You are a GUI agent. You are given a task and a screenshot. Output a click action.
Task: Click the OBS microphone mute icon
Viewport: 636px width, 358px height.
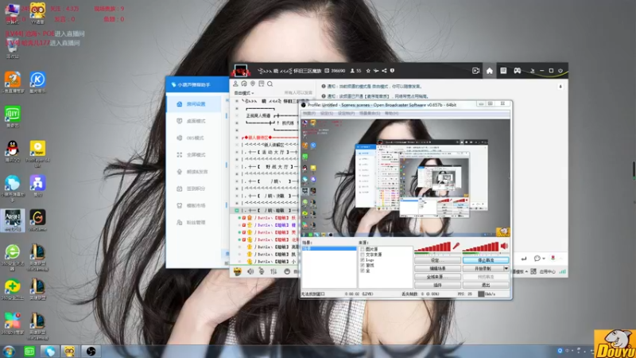(456, 246)
